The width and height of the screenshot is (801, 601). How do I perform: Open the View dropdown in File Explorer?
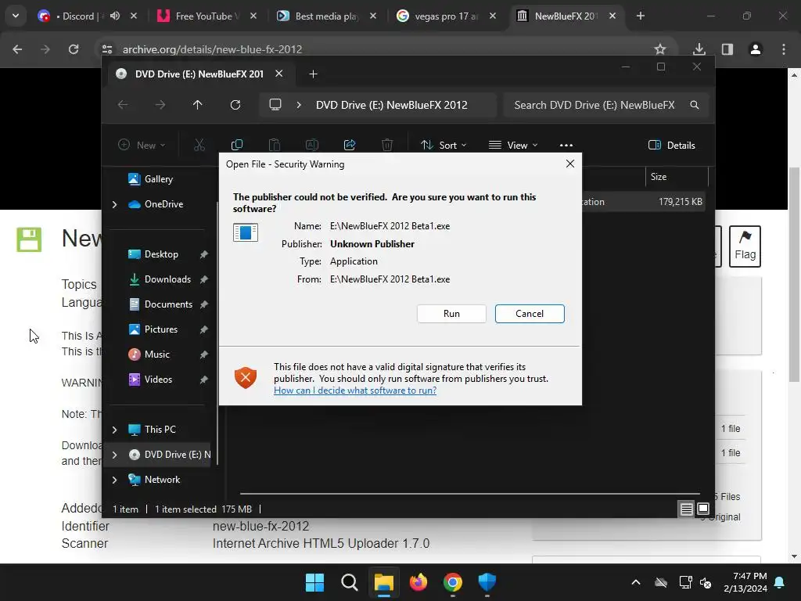click(x=513, y=145)
